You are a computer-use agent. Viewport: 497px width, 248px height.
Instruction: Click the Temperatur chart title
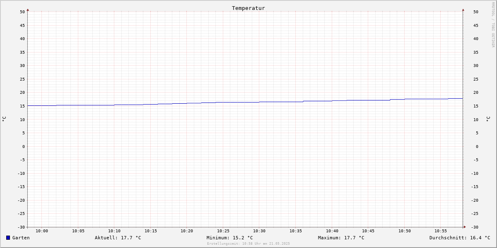[248, 8]
